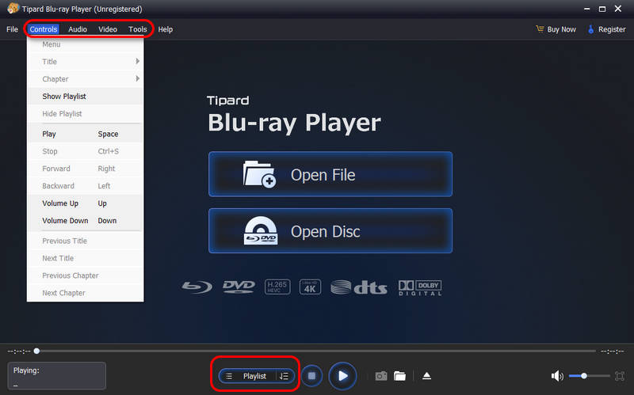Take a snapshot with camera icon
Image resolution: width=634 pixels, height=395 pixels.
click(x=381, y=376)
